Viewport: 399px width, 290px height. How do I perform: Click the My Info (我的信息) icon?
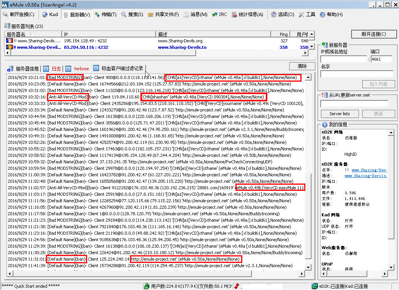coord(325,124)
